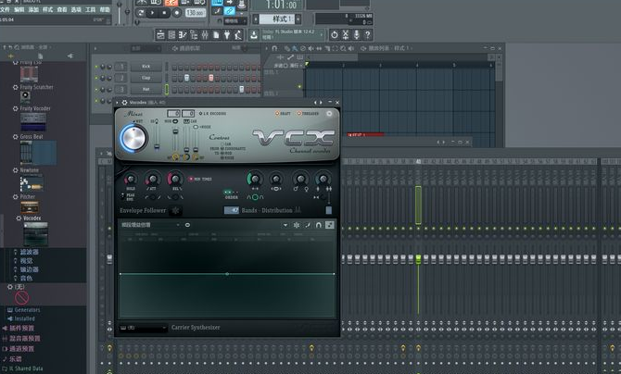
Task: Click the Bands count field in Vocodex
Action: (x=232, y=210)
